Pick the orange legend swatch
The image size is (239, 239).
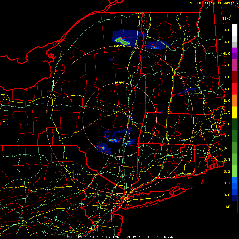234,101
